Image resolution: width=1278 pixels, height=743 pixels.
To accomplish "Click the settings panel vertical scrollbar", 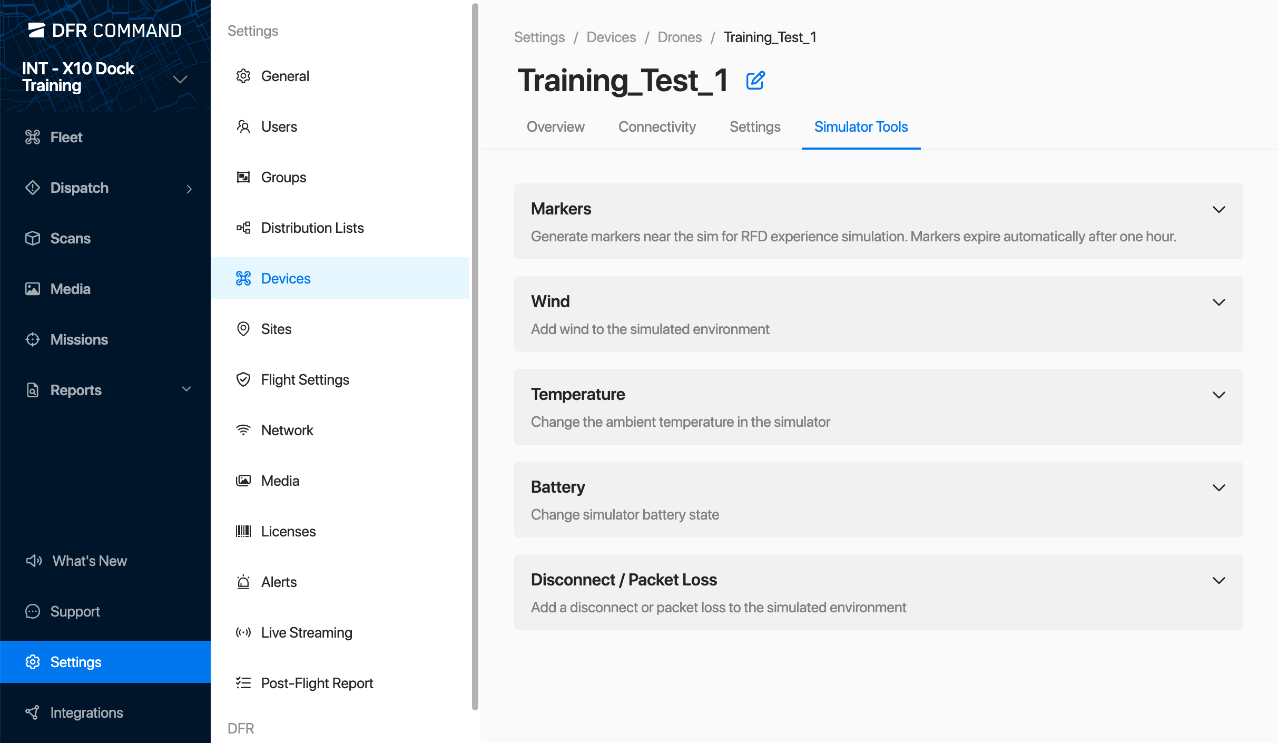I will click(475, 356).
